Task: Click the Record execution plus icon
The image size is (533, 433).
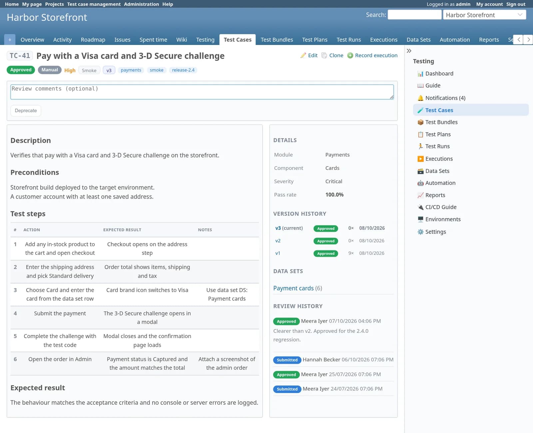Action: 350,55
